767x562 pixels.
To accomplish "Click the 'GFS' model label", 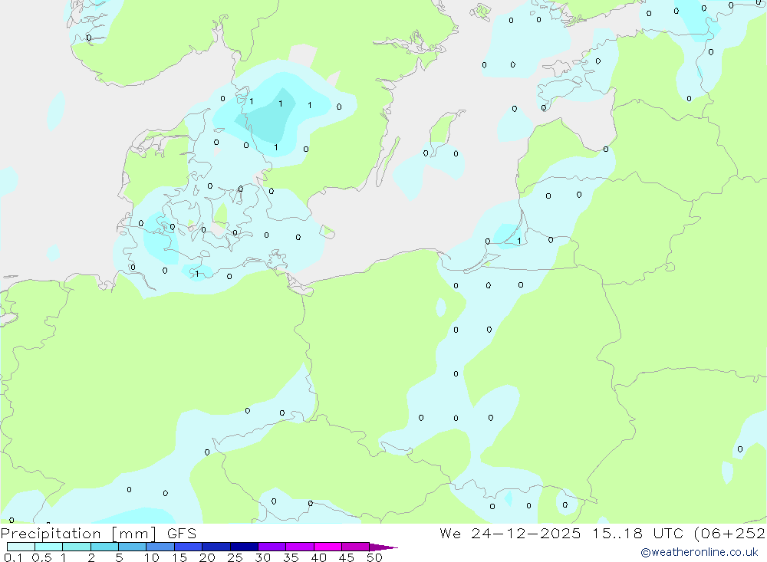I will click(x=182, y=534).
